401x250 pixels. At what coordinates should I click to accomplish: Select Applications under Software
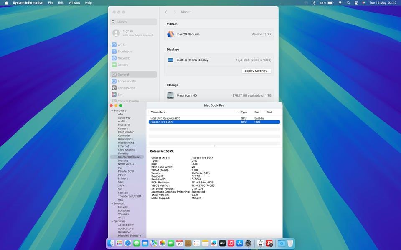click(x=126, y=228)
